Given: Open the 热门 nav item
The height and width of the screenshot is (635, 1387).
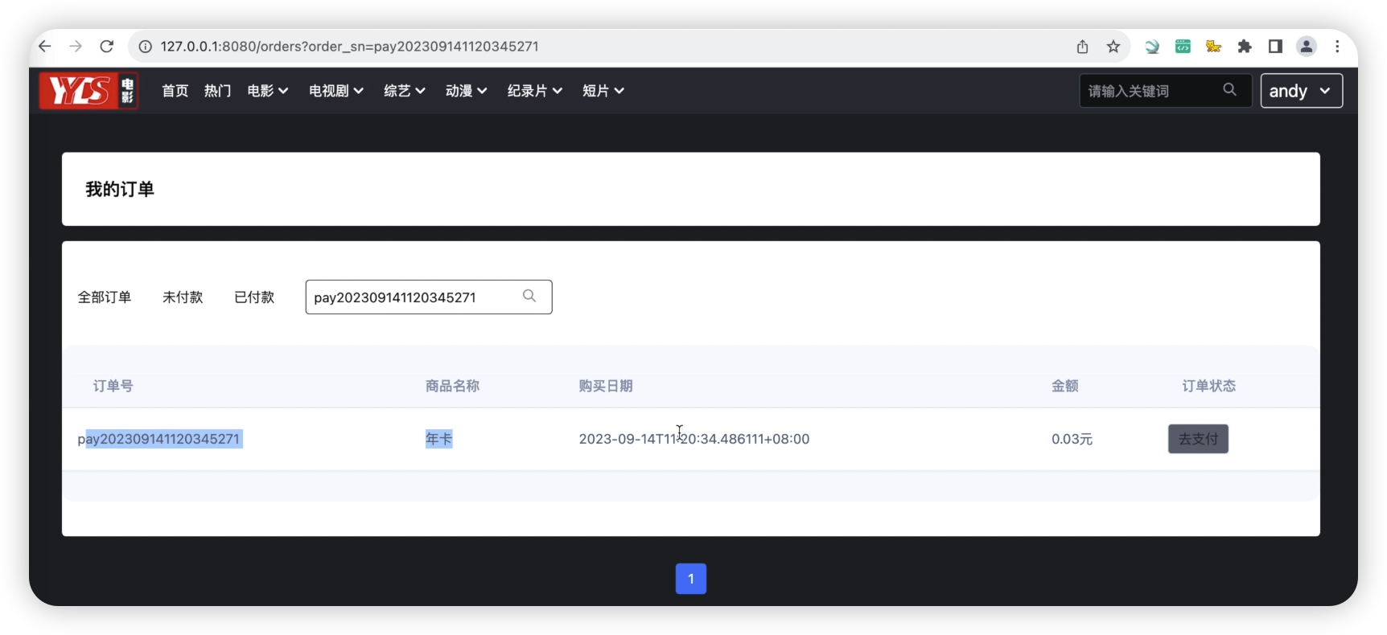Looking at the screenshot, I should point(217,91).
